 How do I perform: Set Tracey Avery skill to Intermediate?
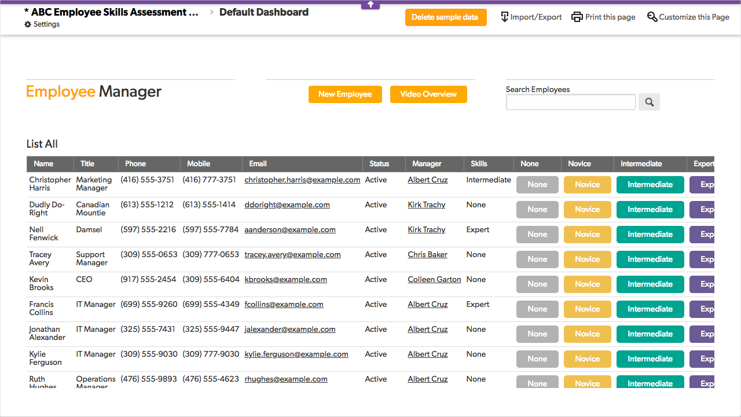[650, 259]
